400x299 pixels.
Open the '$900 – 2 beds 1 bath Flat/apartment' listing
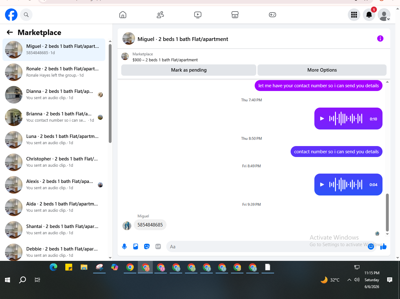click(x=165, y=60)
